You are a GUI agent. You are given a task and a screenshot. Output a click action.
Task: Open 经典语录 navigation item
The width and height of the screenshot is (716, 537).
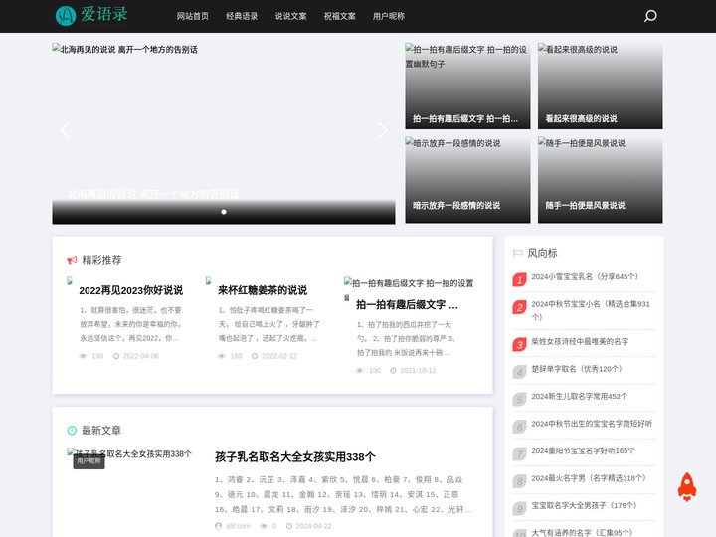tap(242, 16)
